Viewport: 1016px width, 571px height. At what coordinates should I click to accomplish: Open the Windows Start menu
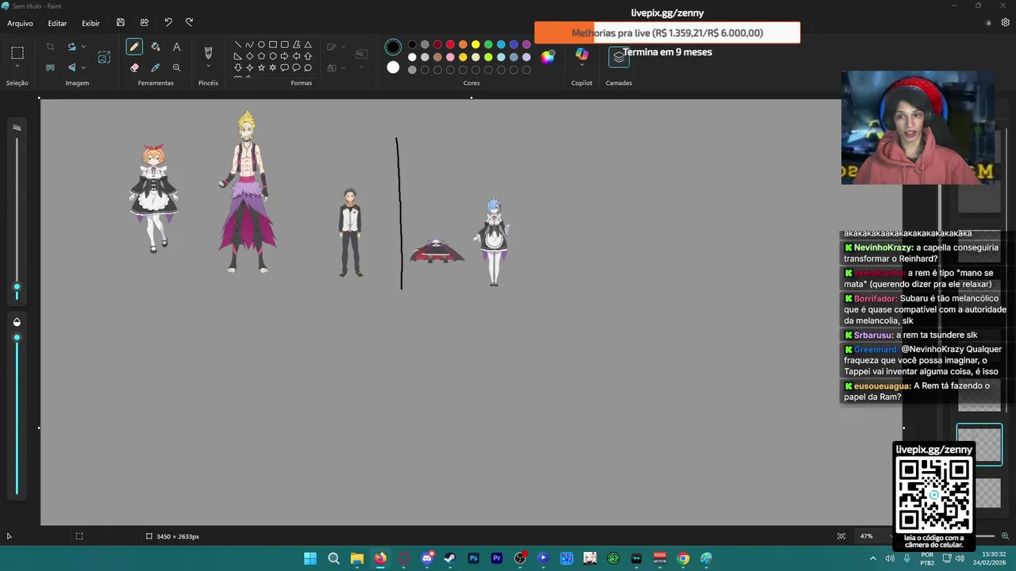click(310, 558)
